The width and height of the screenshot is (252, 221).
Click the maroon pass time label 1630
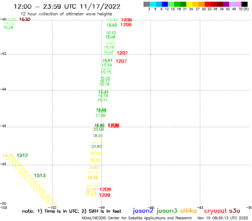coord(25,19)
